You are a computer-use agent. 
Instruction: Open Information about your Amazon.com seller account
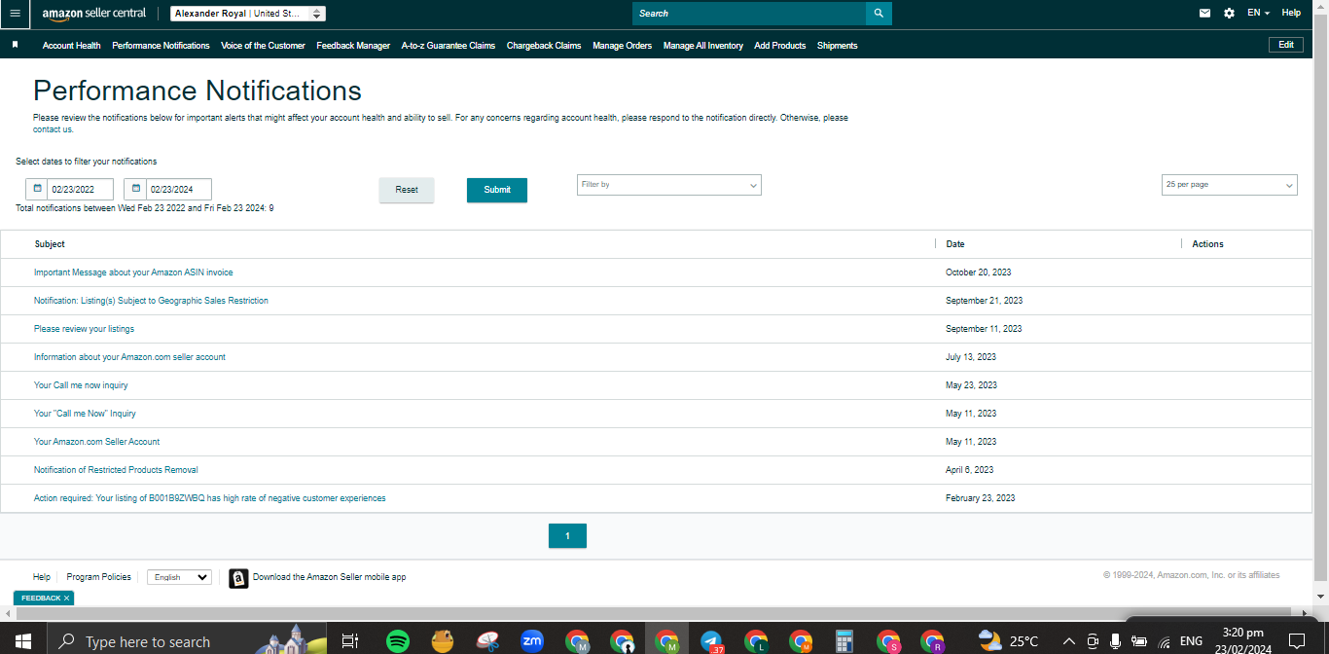(x=129, y=357)
